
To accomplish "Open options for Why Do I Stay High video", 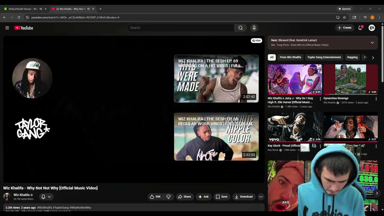I will click(x=320, y=98).
